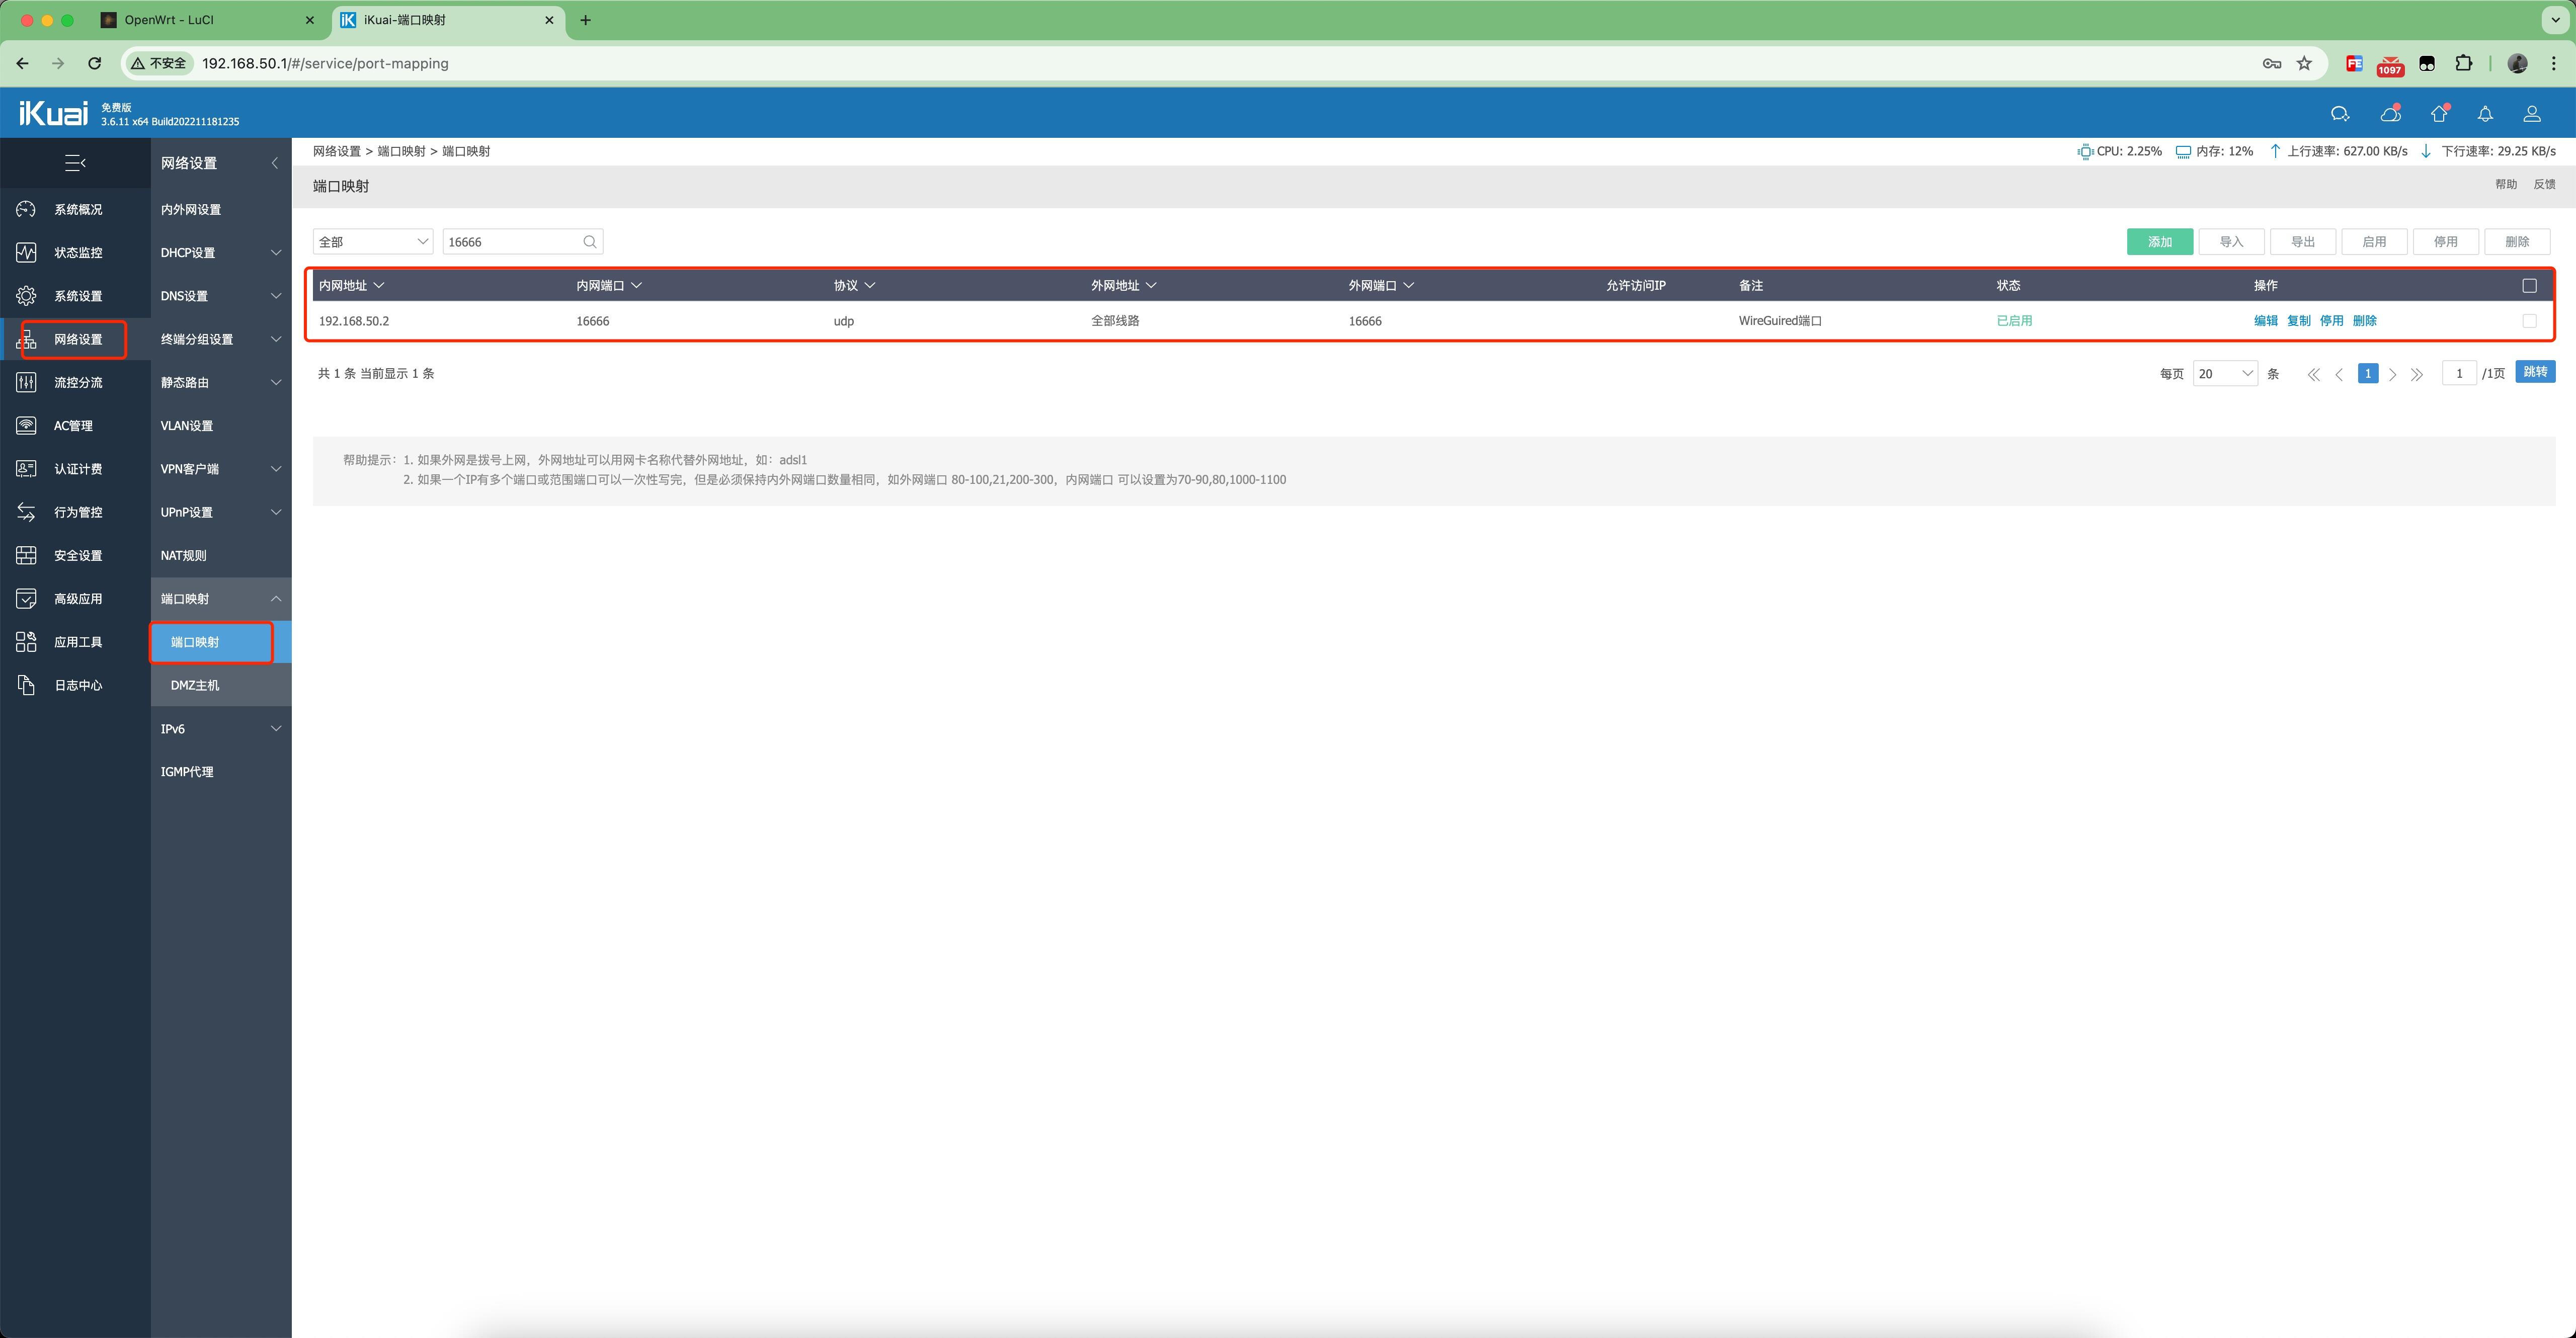Open notifications bell icon
2576x1338 pixels.
(x=2485, y=114)
